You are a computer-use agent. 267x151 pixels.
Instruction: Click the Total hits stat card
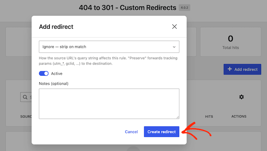point(230,42)
